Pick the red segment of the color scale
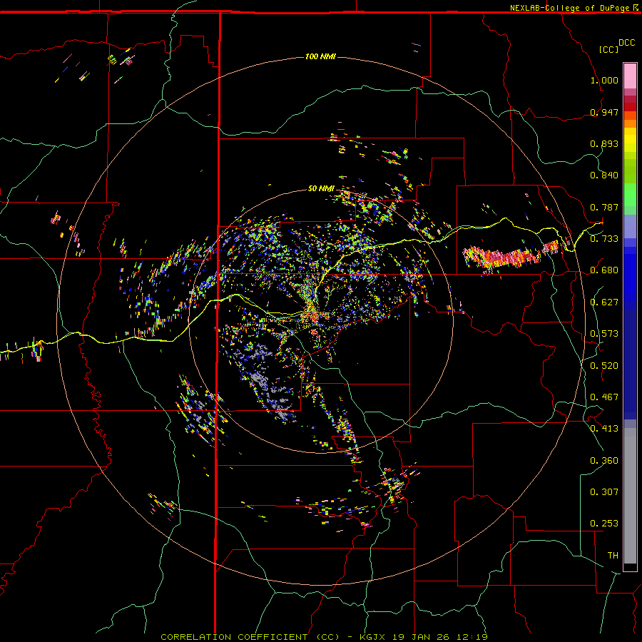 [x=630, y=107]
